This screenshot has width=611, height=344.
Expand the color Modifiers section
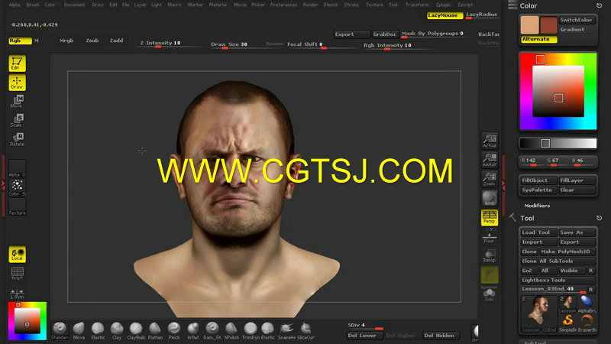pyautogui.click(x=537, y=206)
